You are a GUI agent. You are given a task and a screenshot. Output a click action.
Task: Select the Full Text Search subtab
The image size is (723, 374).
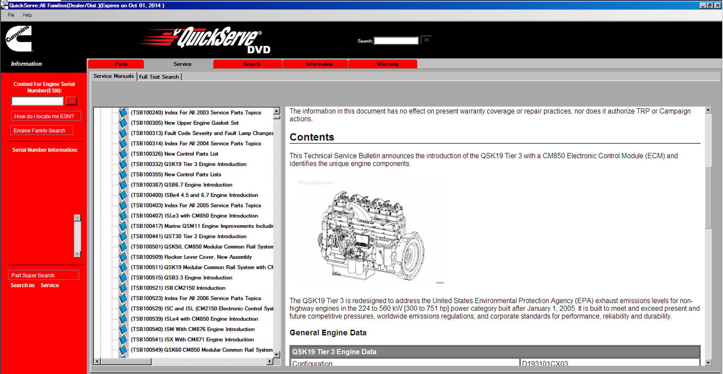click(x=159, y=77)
